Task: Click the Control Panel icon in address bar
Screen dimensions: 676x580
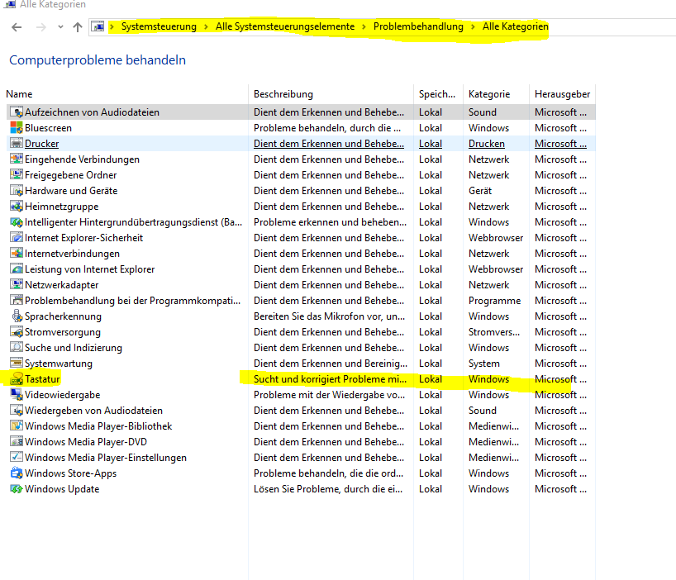Action: point(98,26)
